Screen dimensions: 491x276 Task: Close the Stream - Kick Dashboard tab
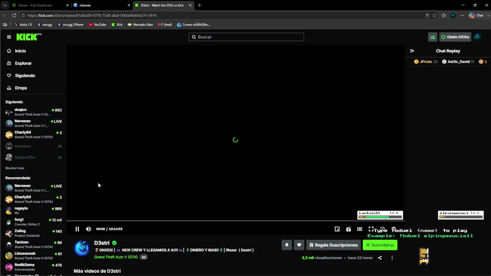pos(68,5)
